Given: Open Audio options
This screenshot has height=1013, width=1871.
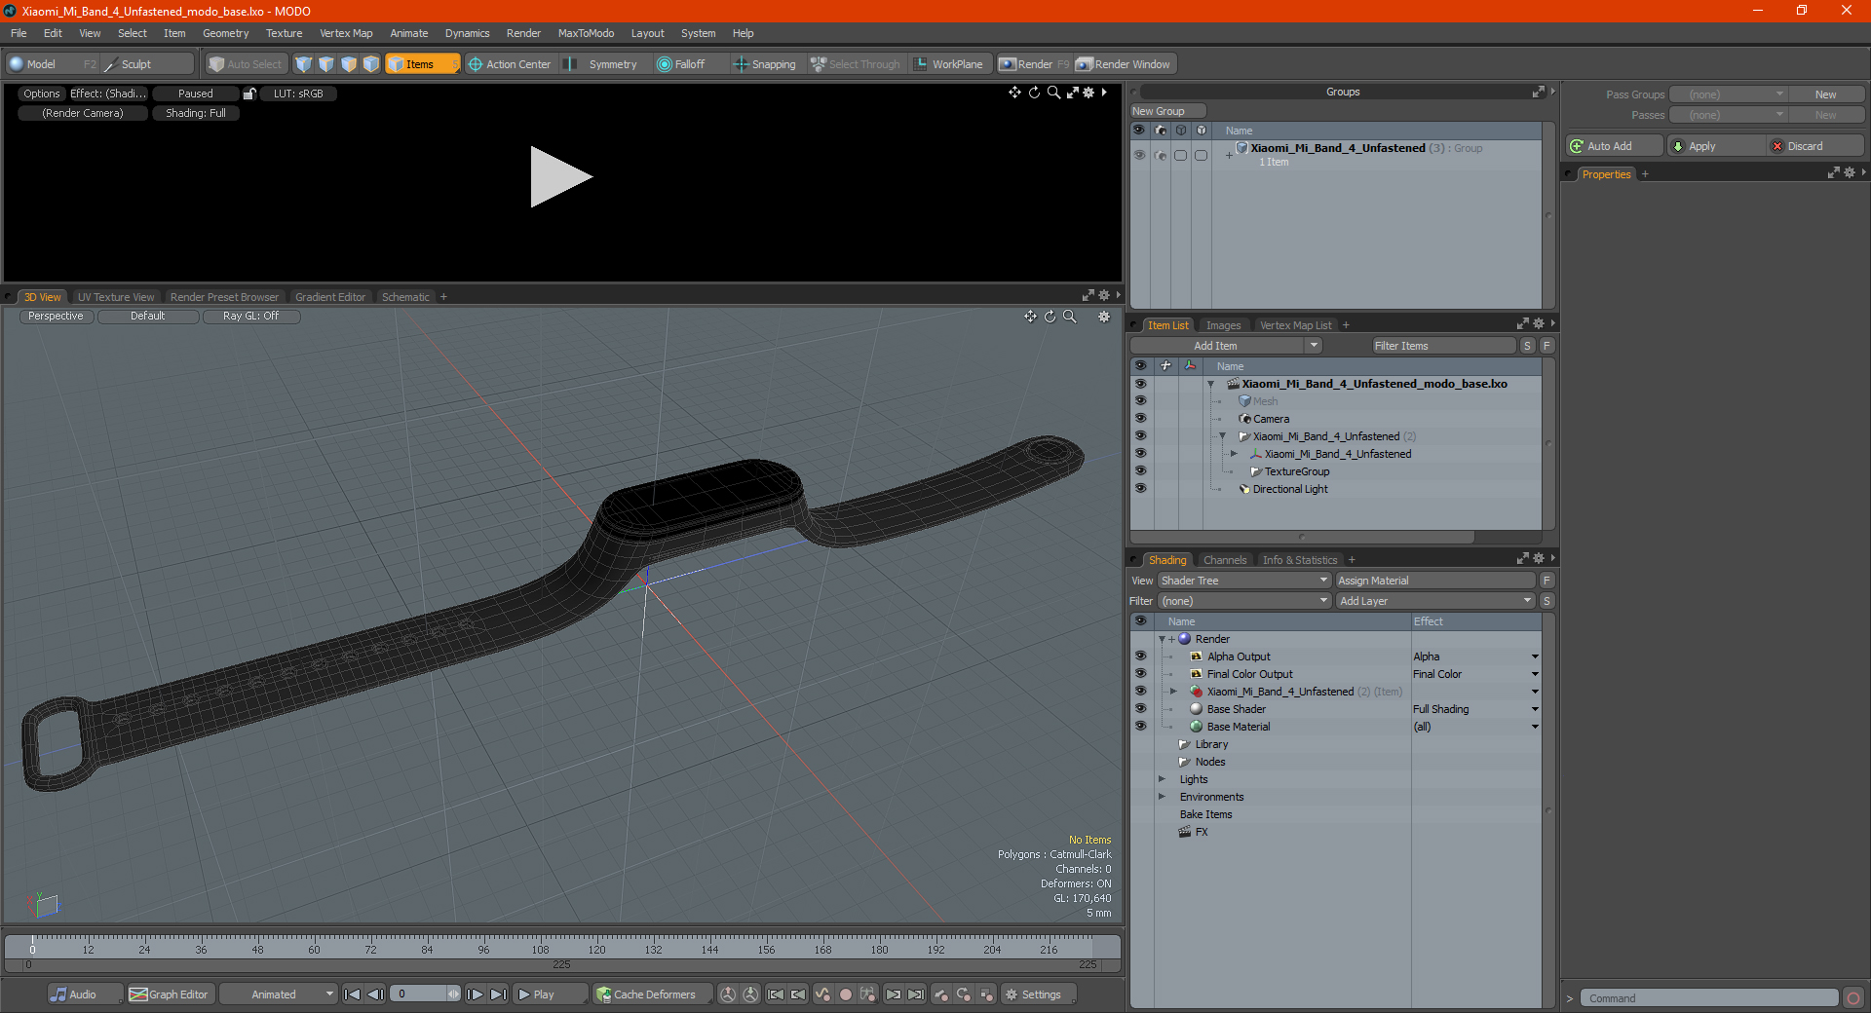Looking at the screenshot, I should [x=84, y=994].
